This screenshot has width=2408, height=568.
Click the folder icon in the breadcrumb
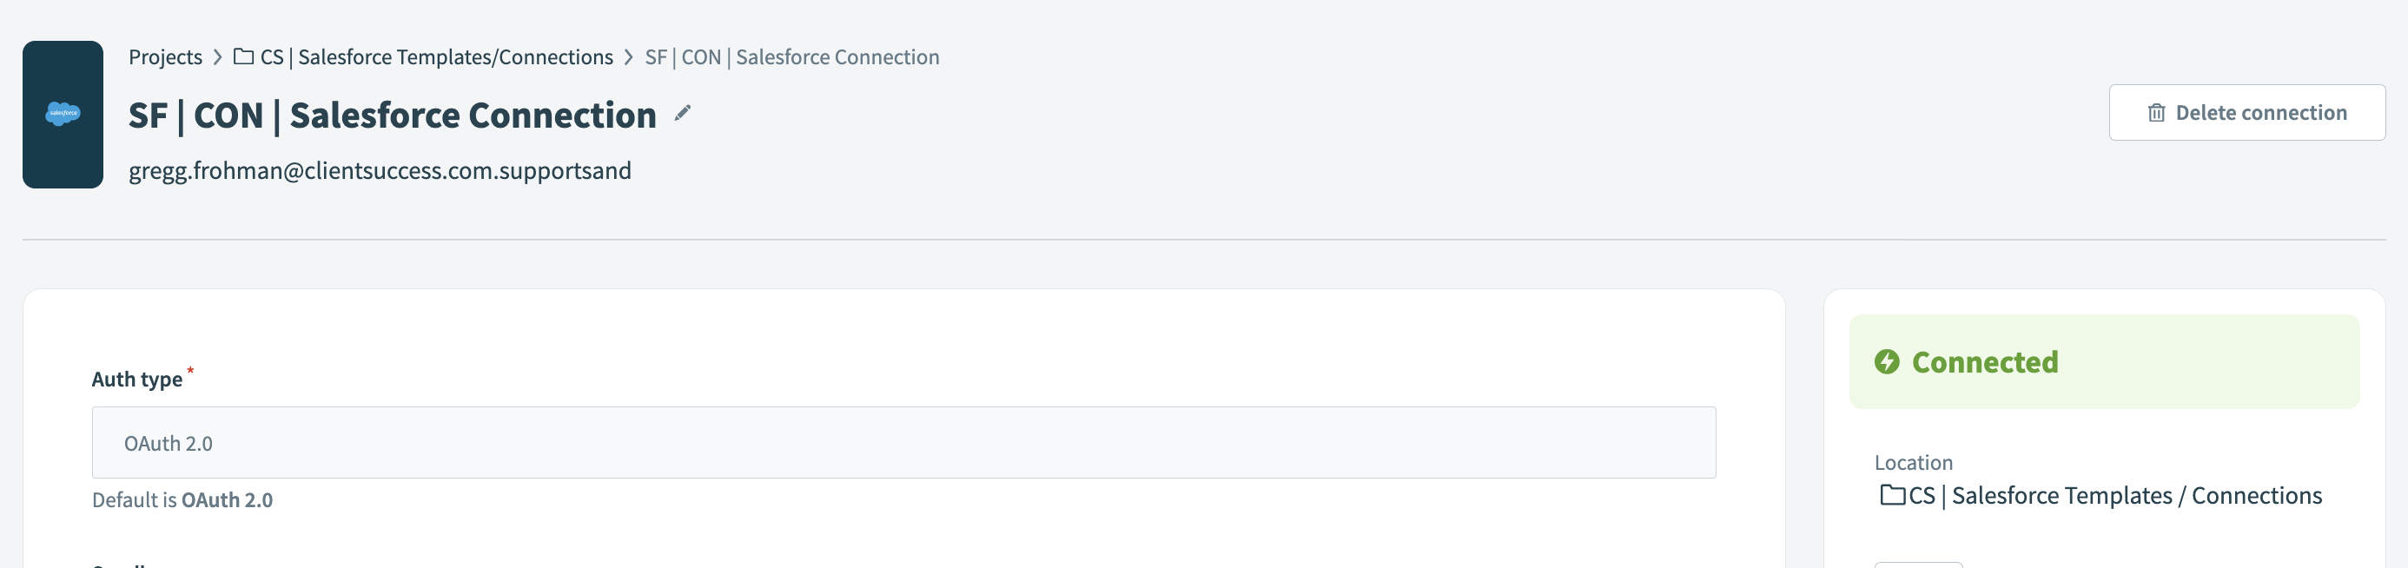tap(243, 57)
